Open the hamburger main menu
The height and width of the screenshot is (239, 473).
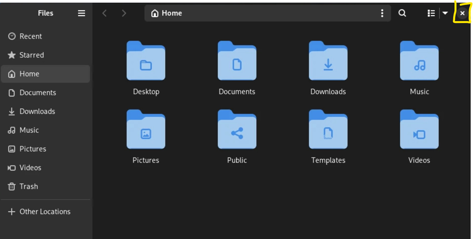(x=81, y=13)
